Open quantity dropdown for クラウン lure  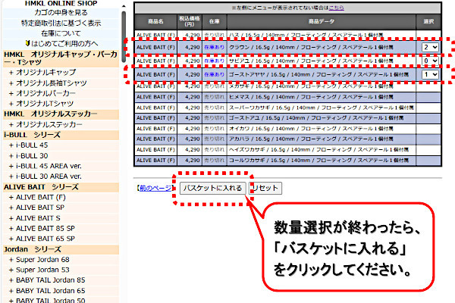click(430, 47)
